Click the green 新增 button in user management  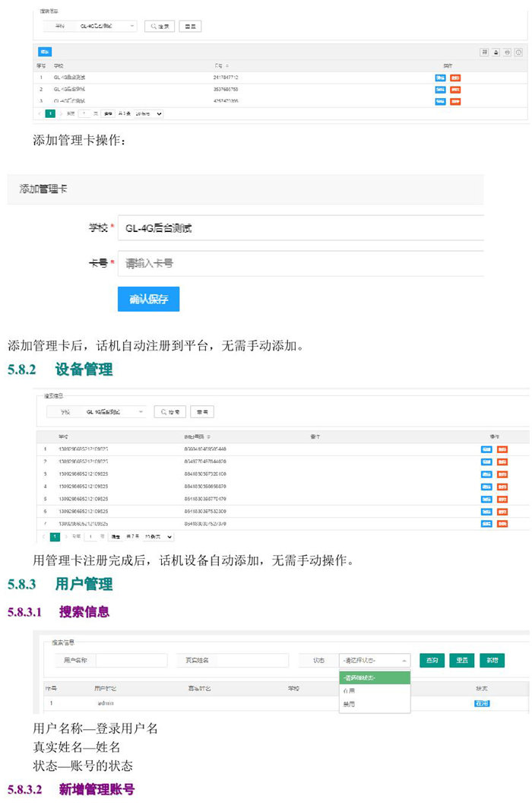point(492,661)
